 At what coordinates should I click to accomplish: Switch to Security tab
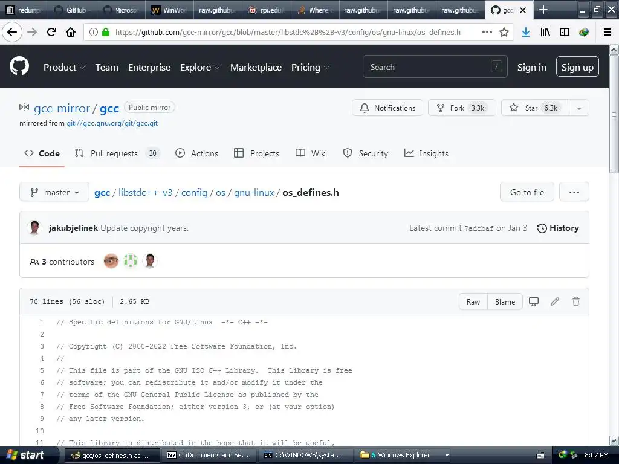click(x=366, y=153)
